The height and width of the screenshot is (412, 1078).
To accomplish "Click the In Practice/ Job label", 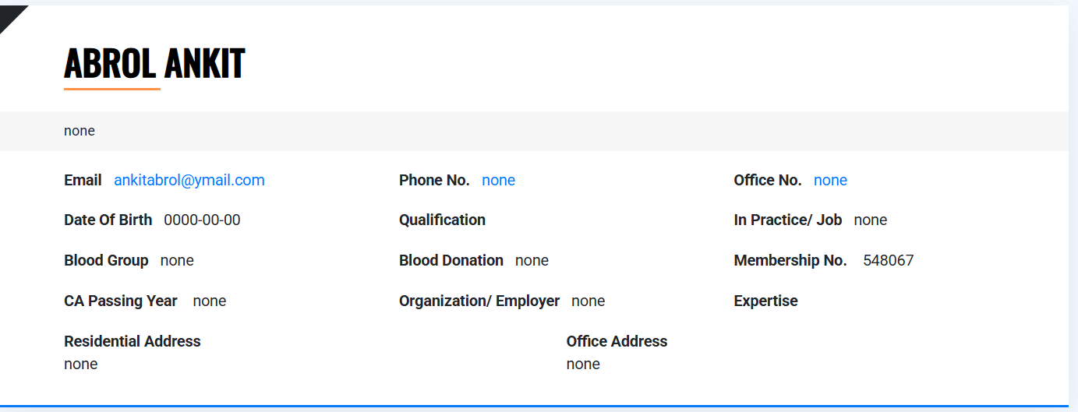I will pyautogui.click(x=788, y=220).
